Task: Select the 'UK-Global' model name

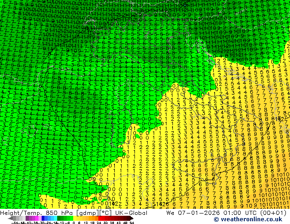Action: [x=131, y=213]
